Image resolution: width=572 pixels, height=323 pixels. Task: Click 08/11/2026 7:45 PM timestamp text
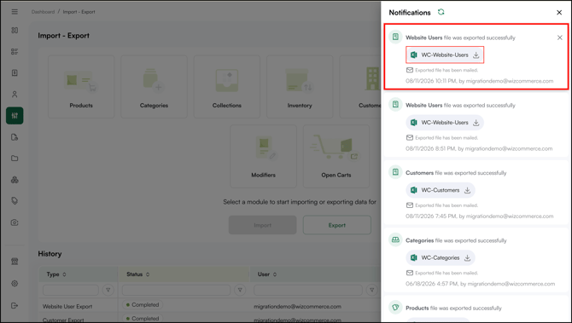coord(431,216)
